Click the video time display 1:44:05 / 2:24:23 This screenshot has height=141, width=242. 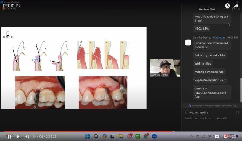[45, 137]
